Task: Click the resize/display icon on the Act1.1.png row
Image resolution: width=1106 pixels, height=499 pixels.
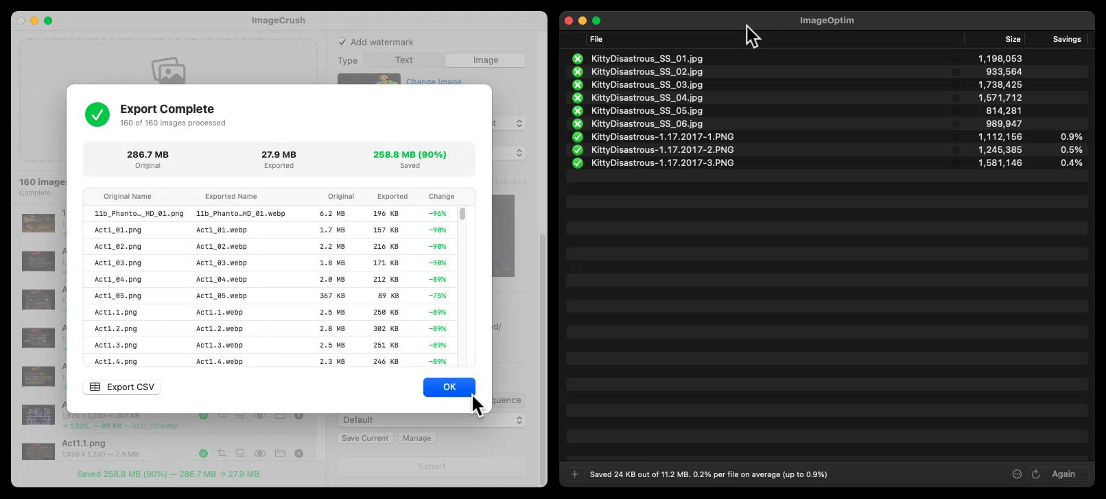Action: [x=240, y=453]
